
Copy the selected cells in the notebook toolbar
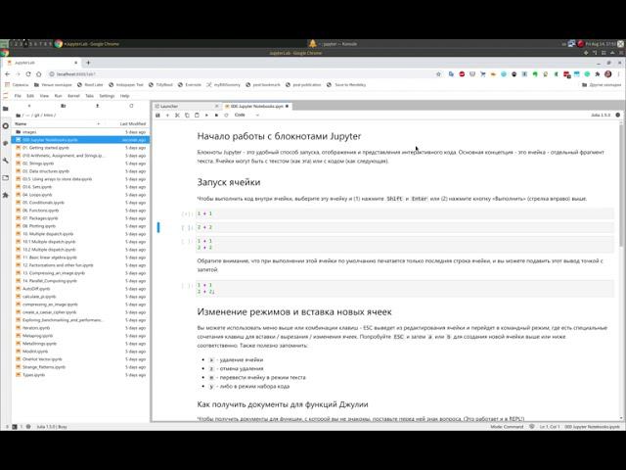pyautogui.click(x=187, y=116)
